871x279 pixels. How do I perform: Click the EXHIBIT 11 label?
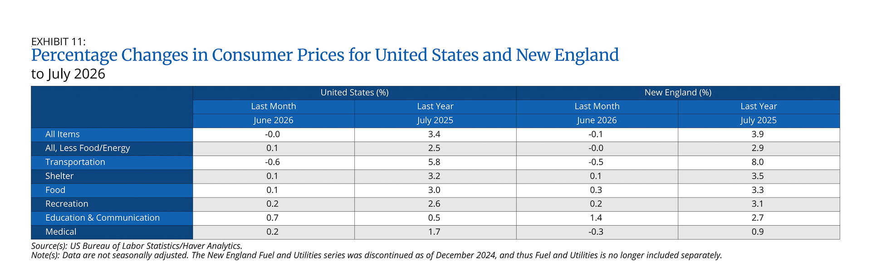click(58, 42)
